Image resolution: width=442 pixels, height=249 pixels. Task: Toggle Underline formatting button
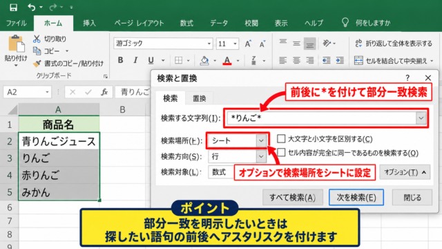151,60
